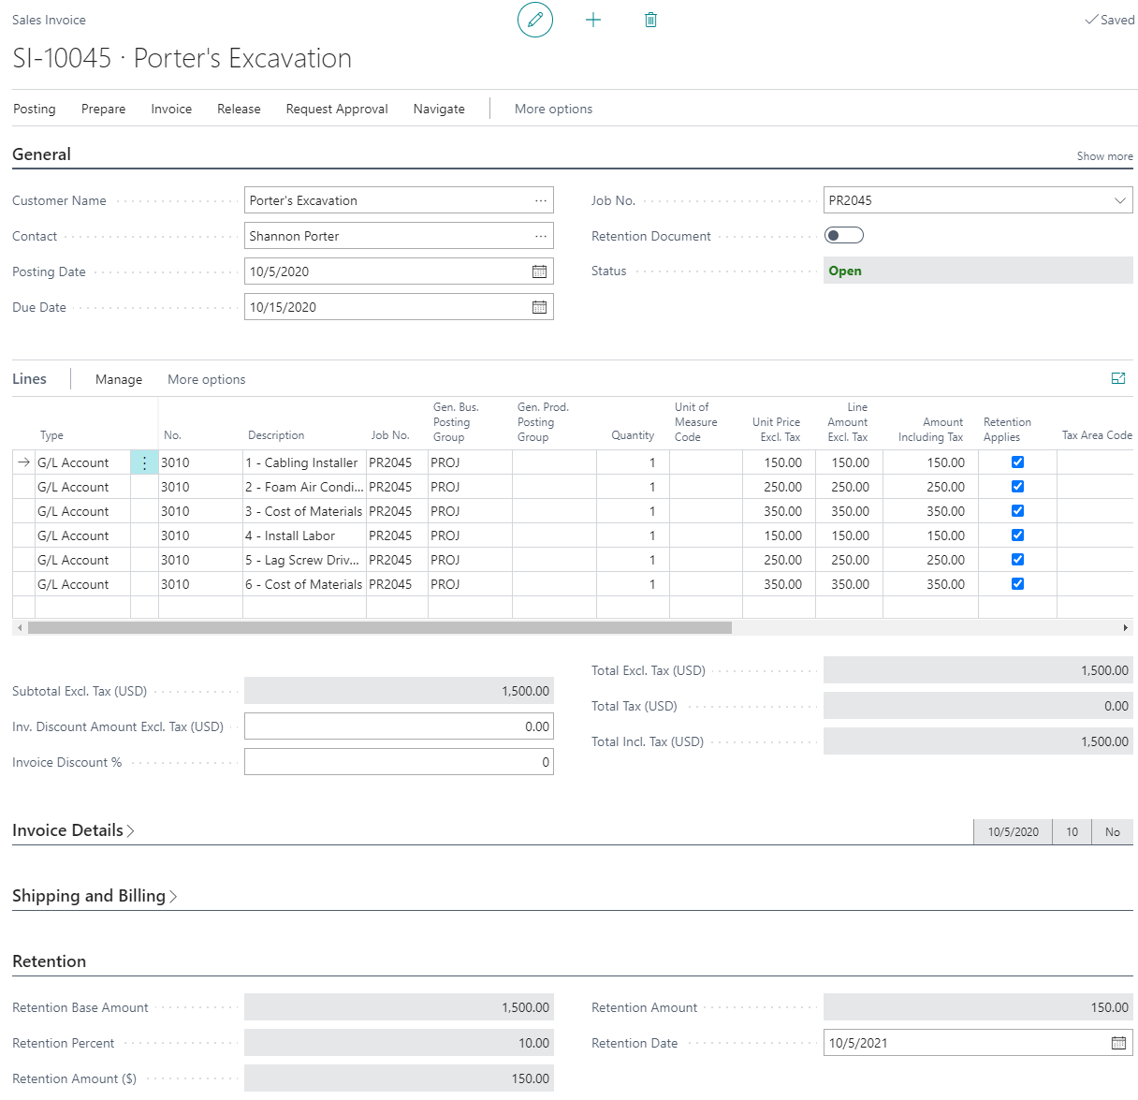Expand the Lines section to full view
The image size is (1138, 1100).
1117,378
